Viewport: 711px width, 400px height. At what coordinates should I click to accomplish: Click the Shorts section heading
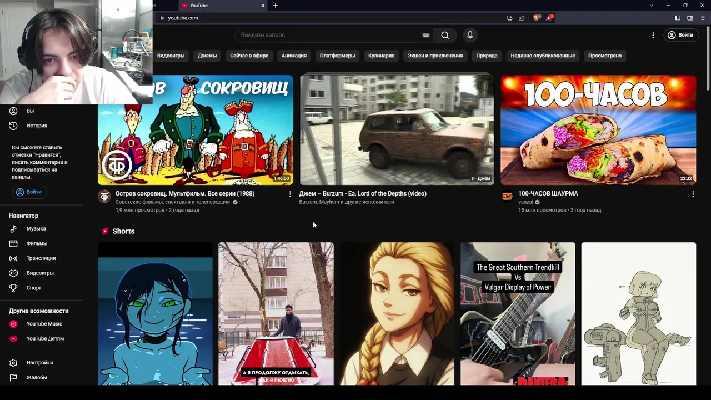123,231
